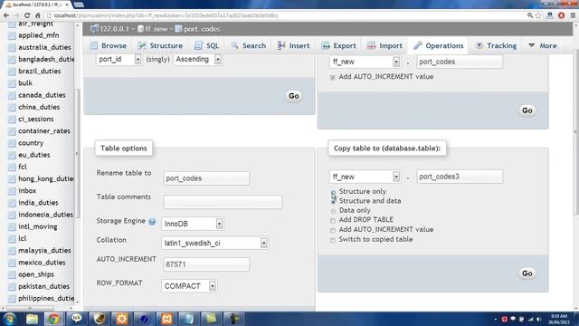
Task: Click the inbox table icon
Action: pyautogui.click(x=12, y=191)
